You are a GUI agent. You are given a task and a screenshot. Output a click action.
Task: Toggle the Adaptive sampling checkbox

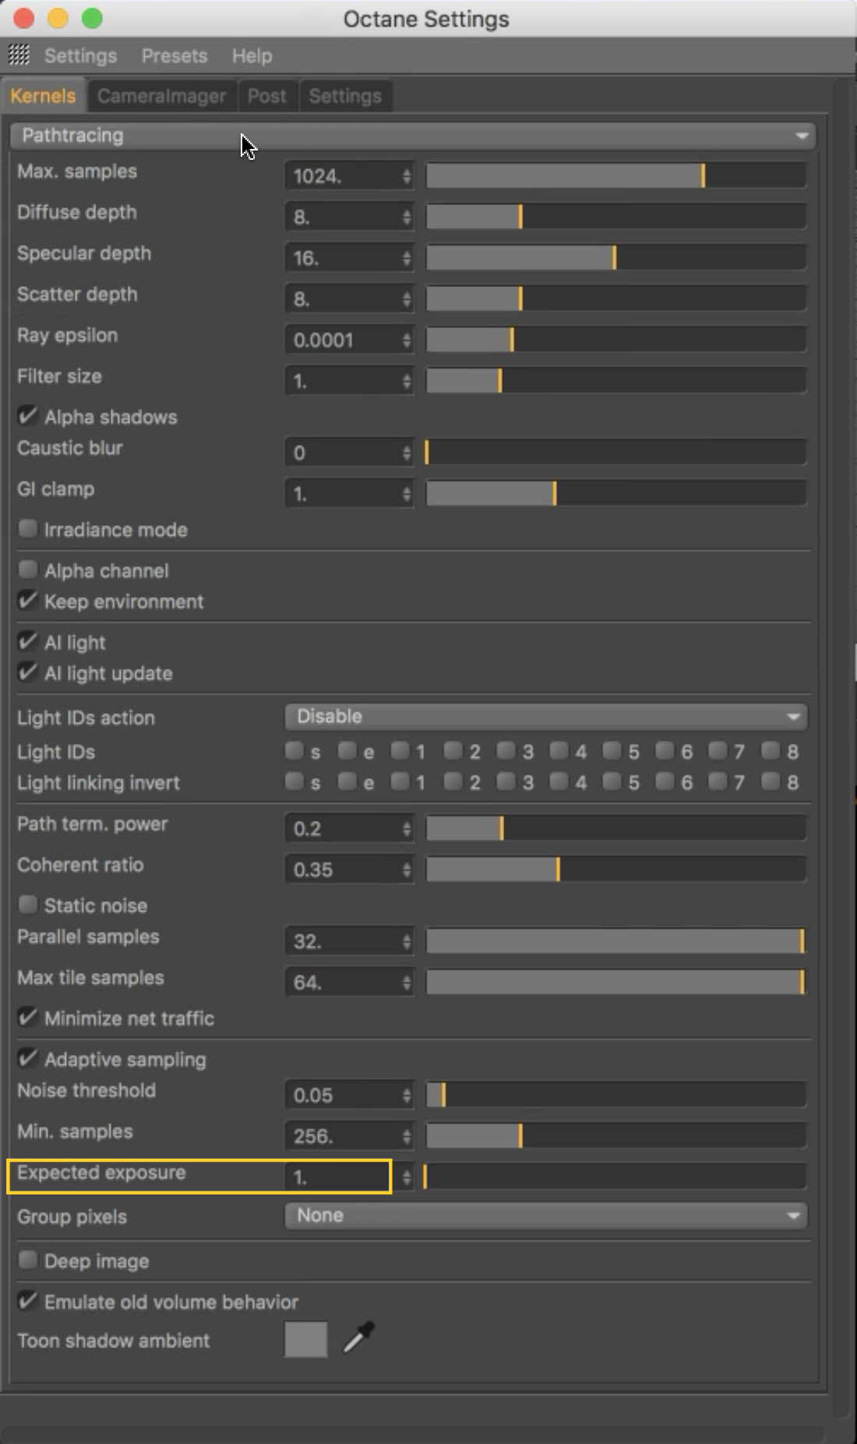[x=28, y=1058]
